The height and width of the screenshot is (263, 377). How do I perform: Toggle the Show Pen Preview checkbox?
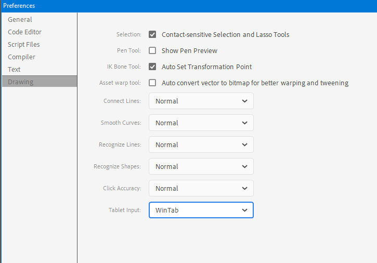tap(152, 51)
